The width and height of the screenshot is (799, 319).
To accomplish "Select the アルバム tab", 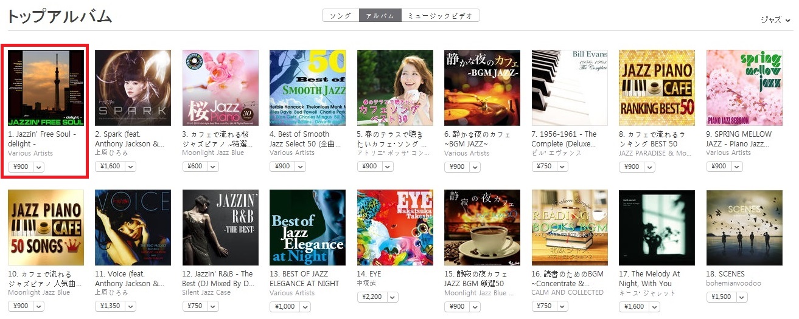I will (x=380, y=16).
